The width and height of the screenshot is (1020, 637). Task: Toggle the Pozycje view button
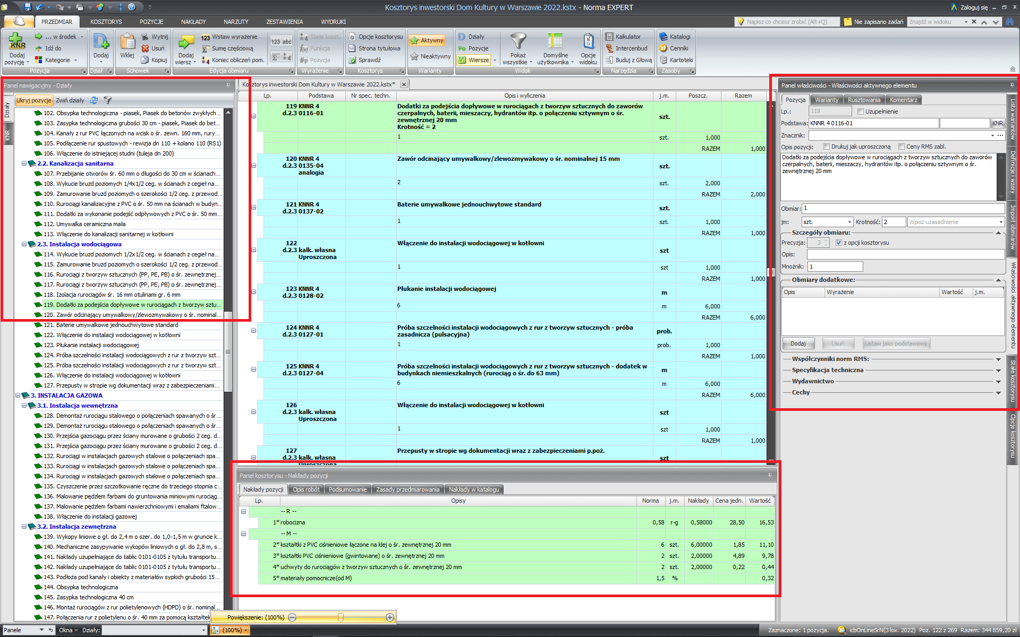tap(473, 48)
